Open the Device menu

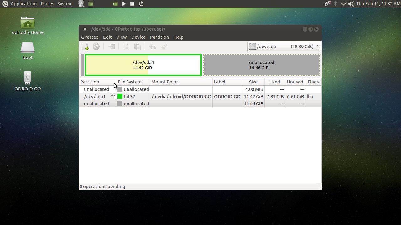click(138, 37)
